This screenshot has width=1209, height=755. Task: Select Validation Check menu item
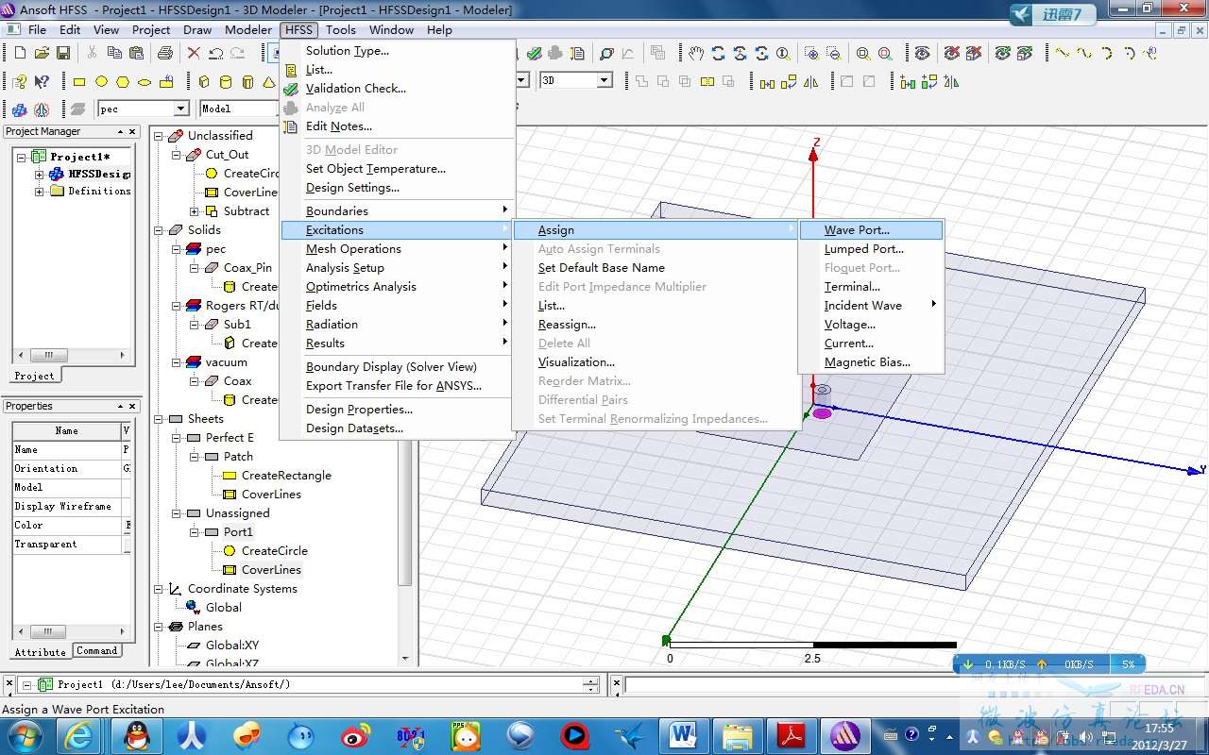(398, 89)
